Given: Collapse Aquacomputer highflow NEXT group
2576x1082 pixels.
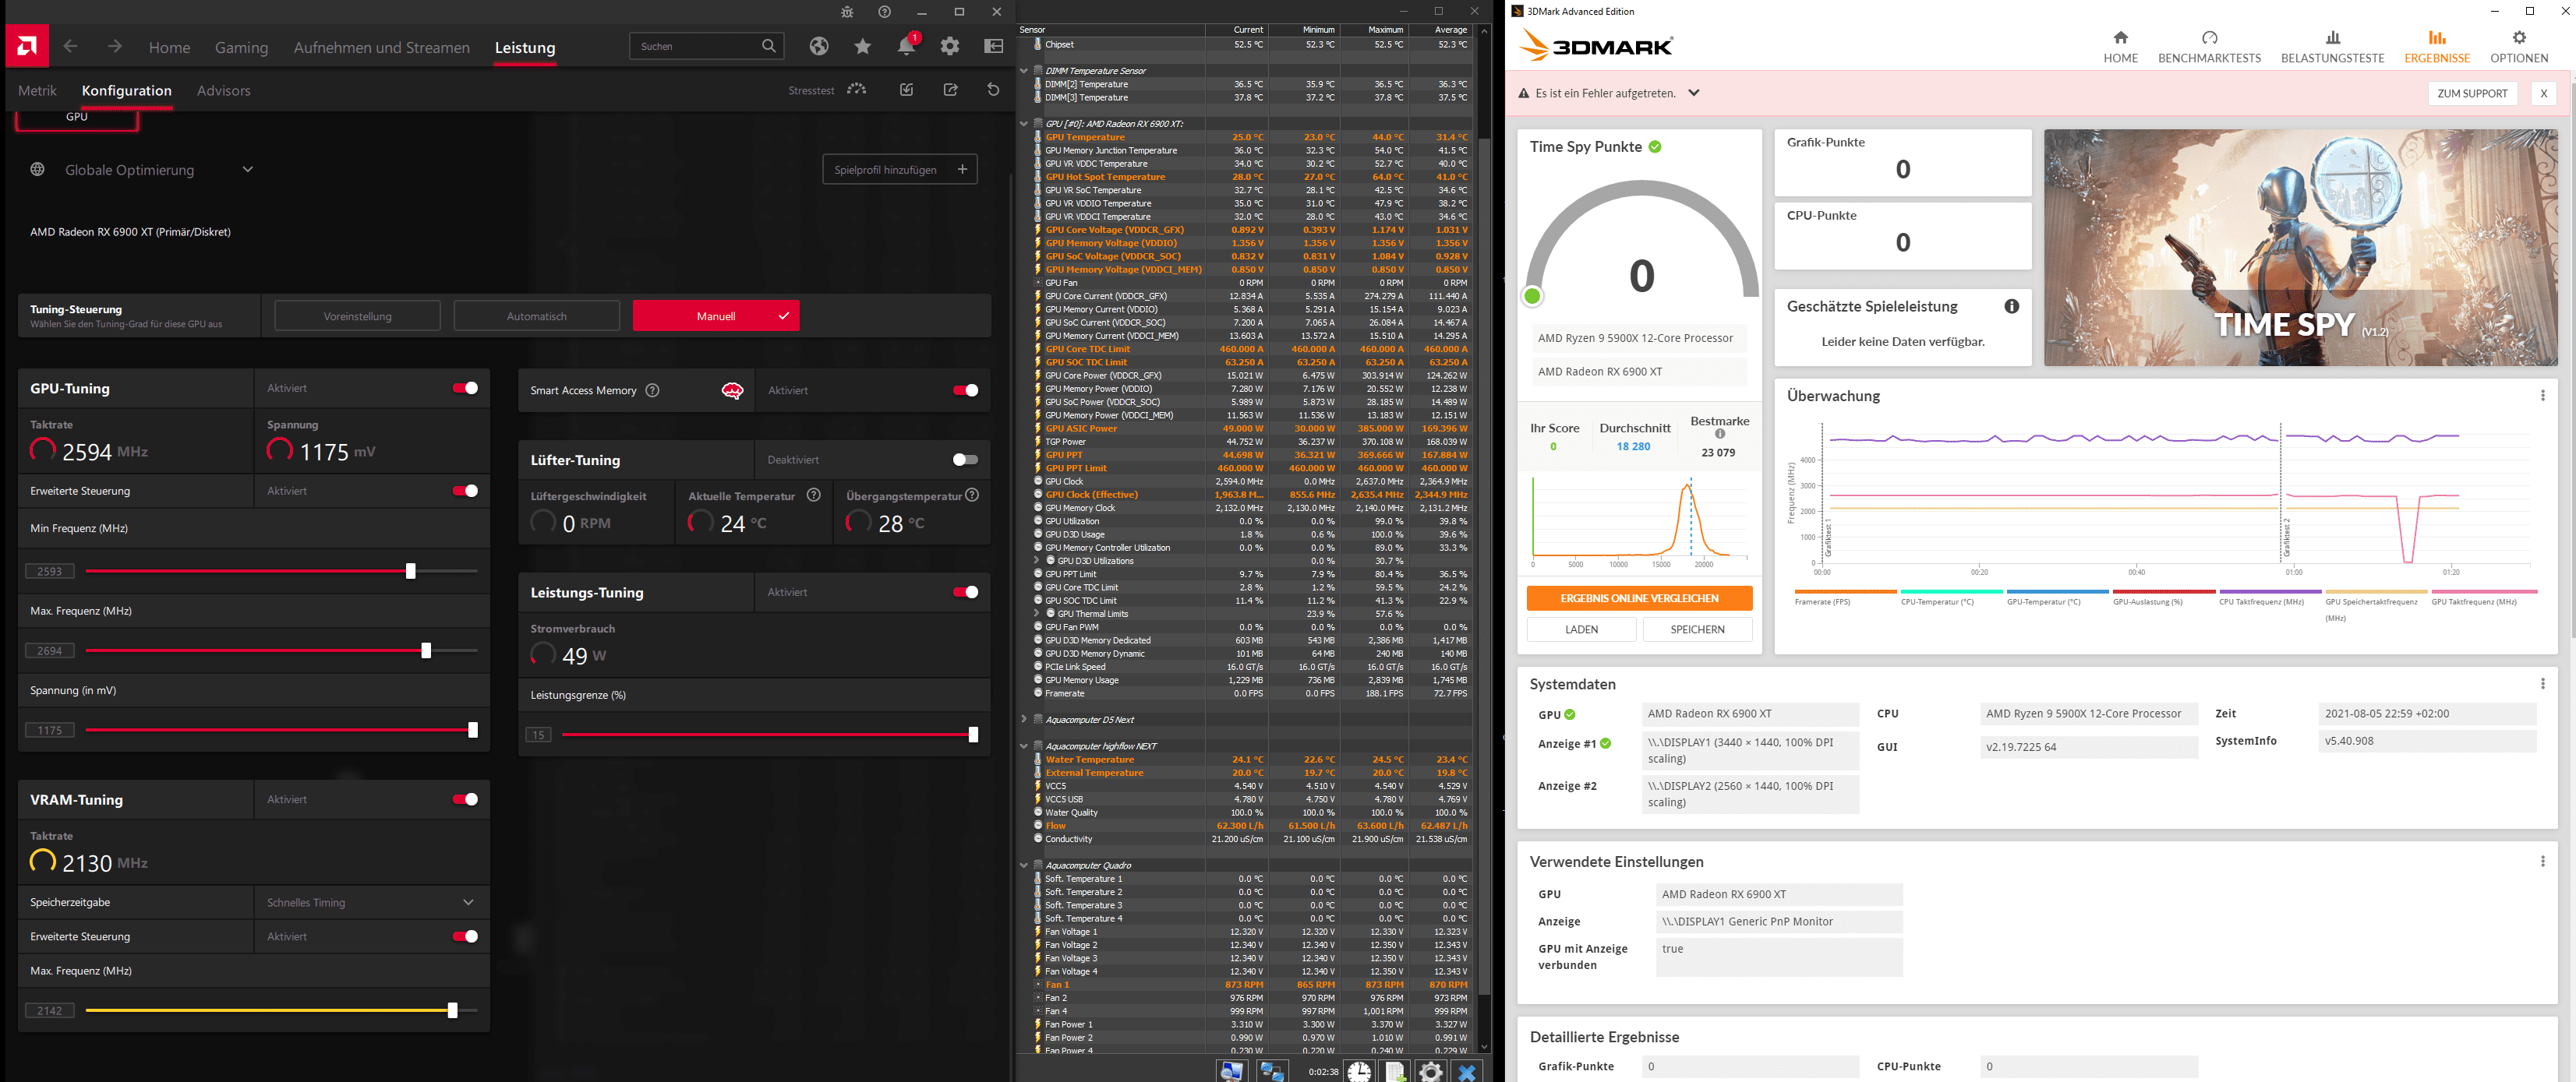Looking at the screenshot, I should coord(1024,746).
